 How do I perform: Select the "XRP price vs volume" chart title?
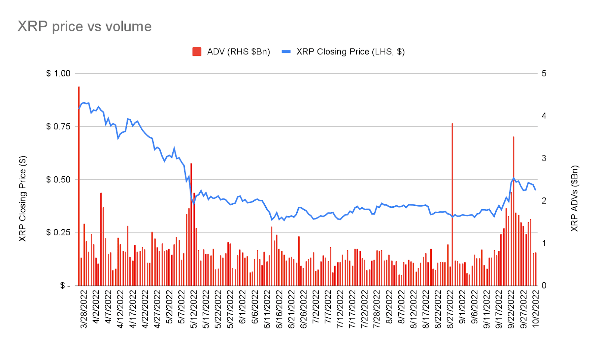pos(85,27)
